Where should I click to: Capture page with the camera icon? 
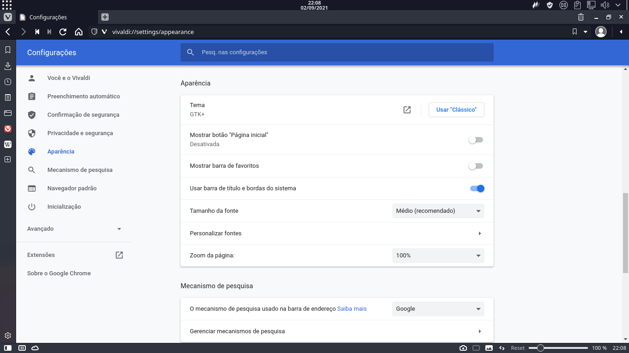tap(463, 348)
